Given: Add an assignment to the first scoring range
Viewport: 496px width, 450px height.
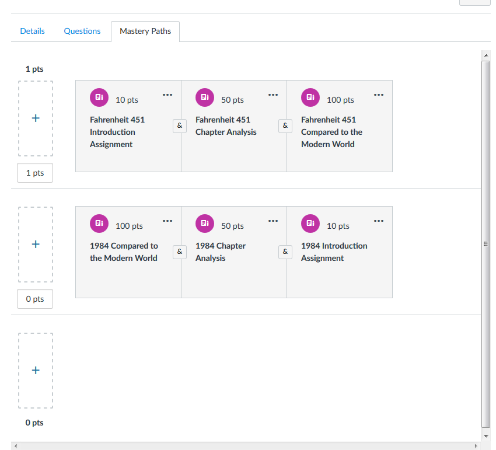Looking at the screenshot, I should tap(36, 118).
